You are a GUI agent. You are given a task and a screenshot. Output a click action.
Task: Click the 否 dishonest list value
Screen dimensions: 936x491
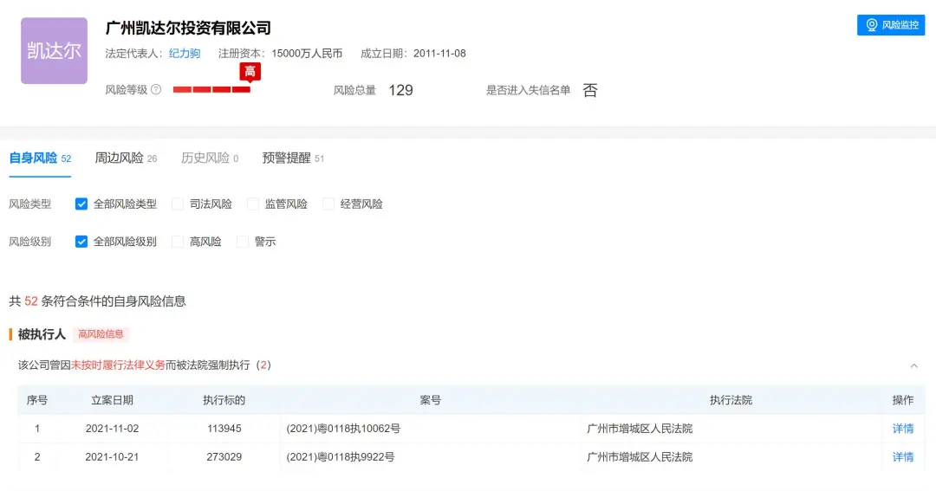pyautogui.click(x=590, y=90)
